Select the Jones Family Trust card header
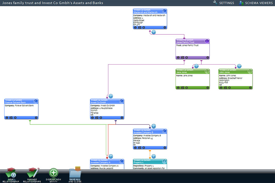Screen dimensions: 275x183 point(193,41)
